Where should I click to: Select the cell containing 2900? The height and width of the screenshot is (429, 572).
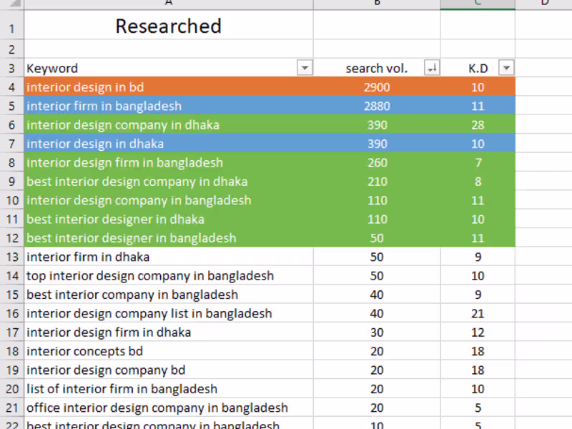click(x=377, y=87)
